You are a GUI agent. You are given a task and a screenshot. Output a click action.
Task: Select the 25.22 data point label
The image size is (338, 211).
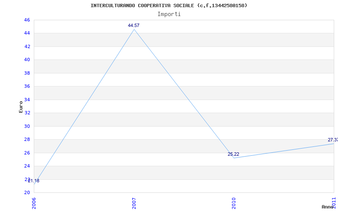pyautogui.click(x=234, y=154)
